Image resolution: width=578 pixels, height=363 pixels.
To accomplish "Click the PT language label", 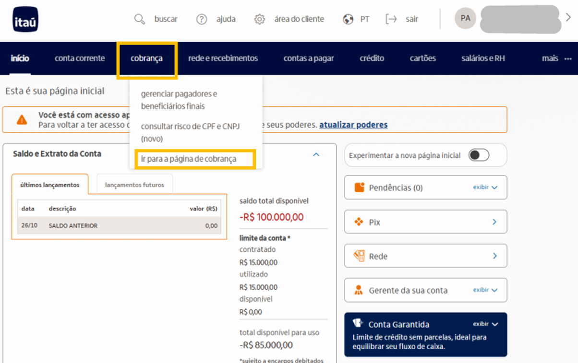I will point(365,19).
